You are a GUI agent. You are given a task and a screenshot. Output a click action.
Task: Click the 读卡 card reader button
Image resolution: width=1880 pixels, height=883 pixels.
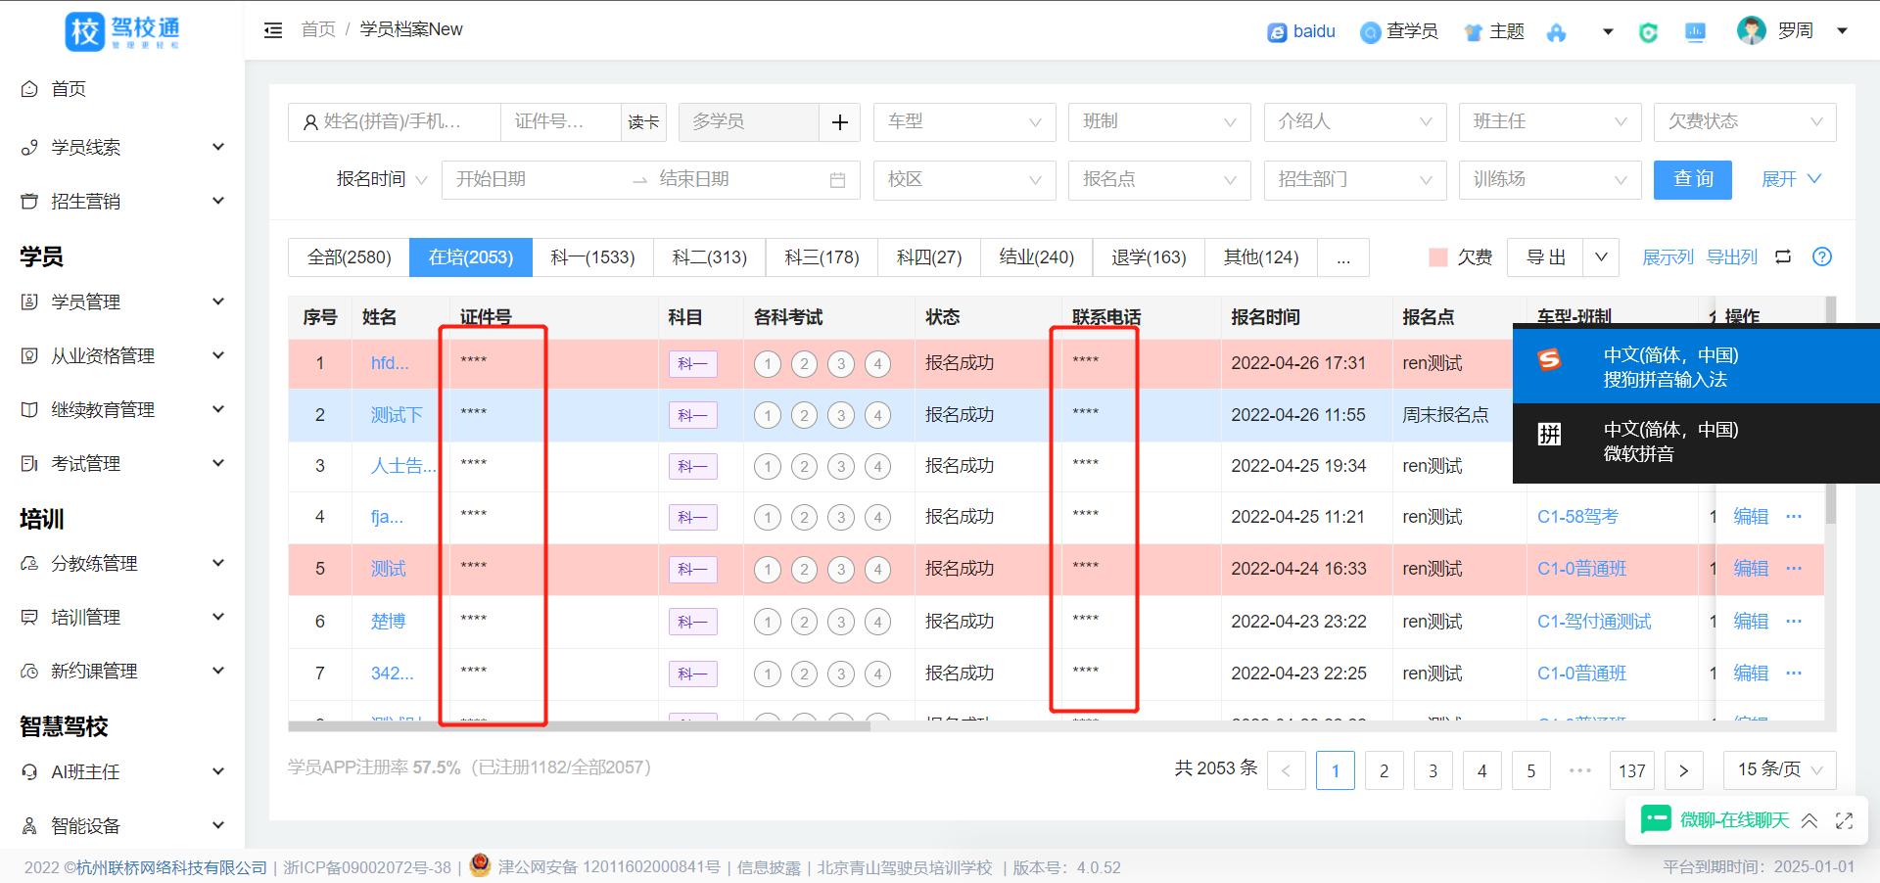(643, 122)
